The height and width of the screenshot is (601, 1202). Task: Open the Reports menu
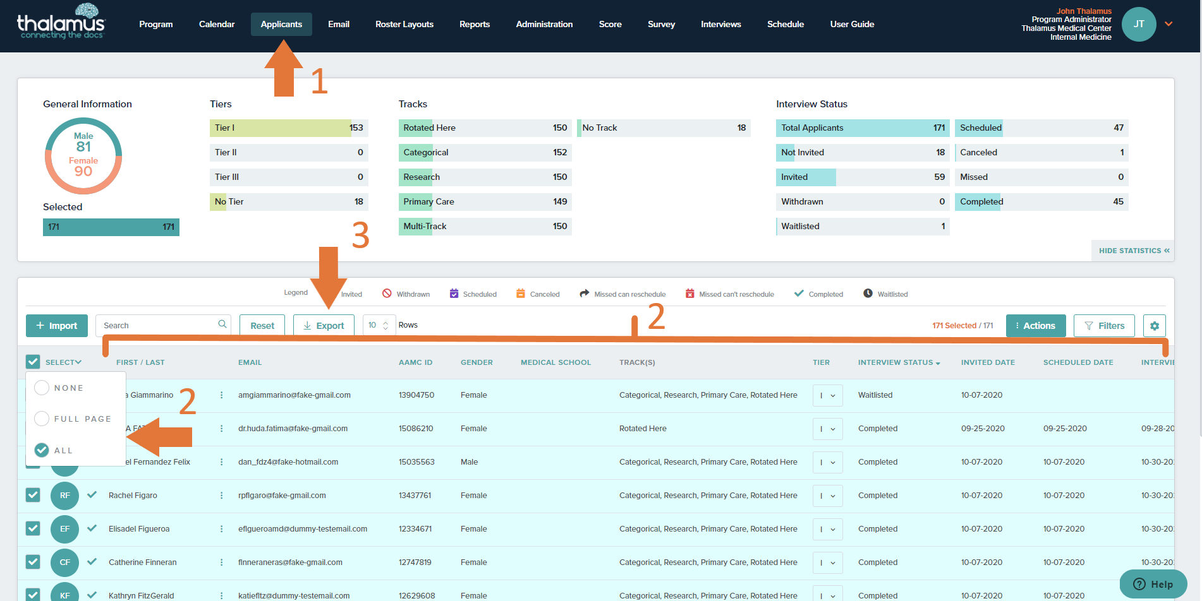[475, 24]
